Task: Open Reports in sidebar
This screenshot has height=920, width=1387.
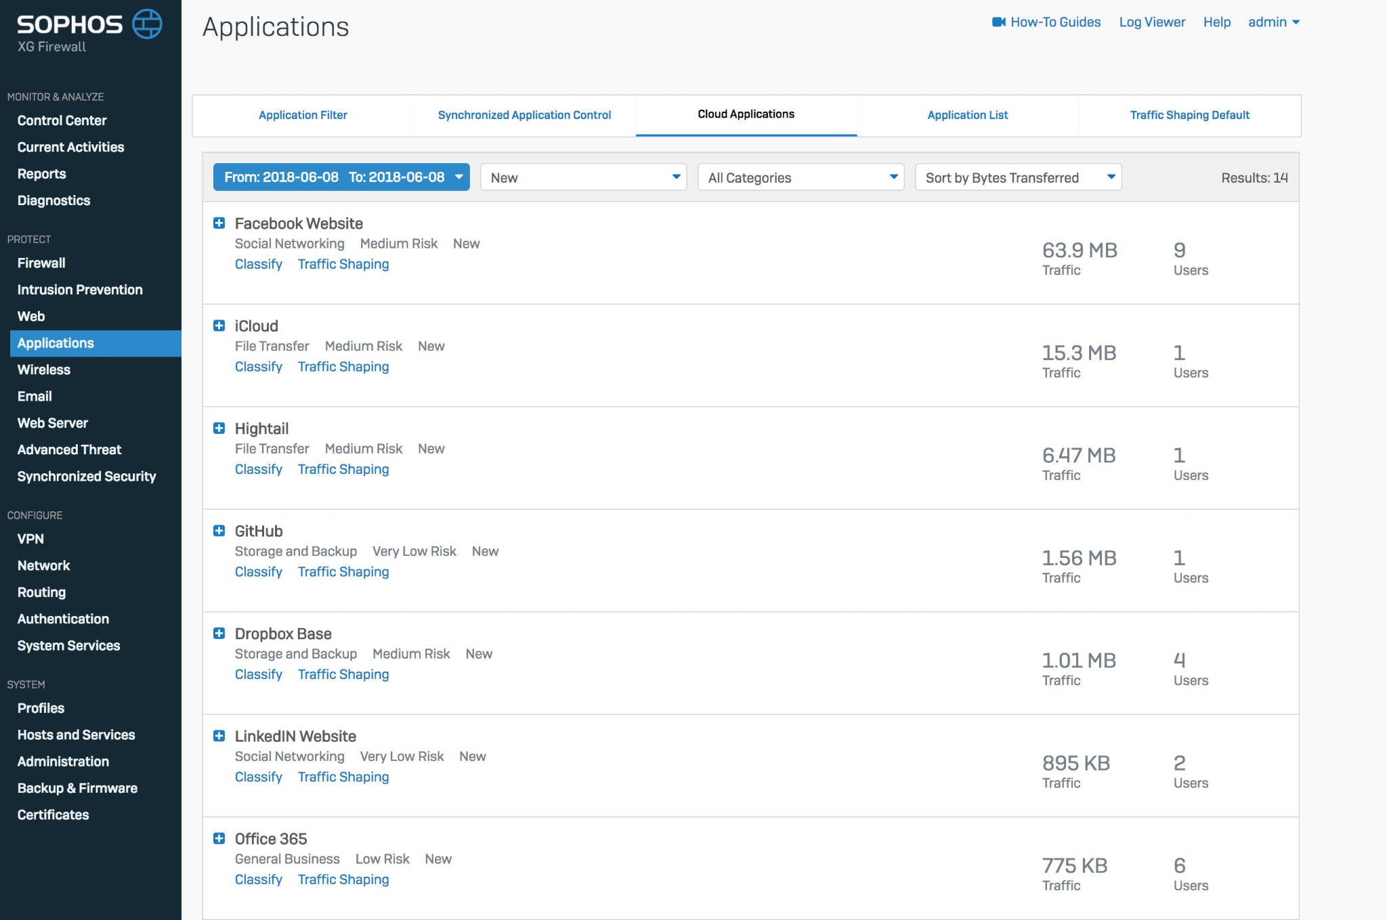Action: (42, 174)
